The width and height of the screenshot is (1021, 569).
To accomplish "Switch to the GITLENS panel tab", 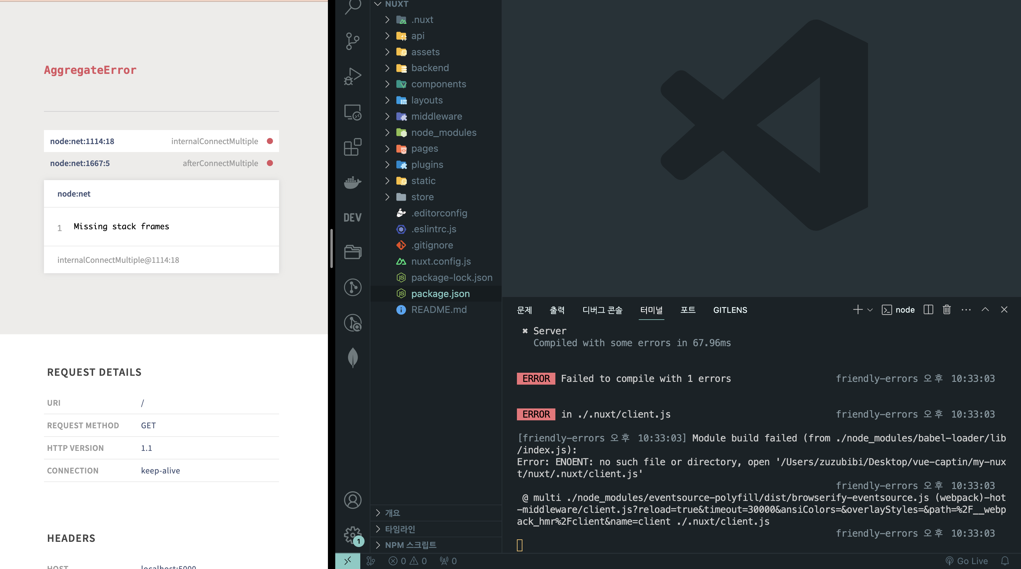I will coord(730,310).
